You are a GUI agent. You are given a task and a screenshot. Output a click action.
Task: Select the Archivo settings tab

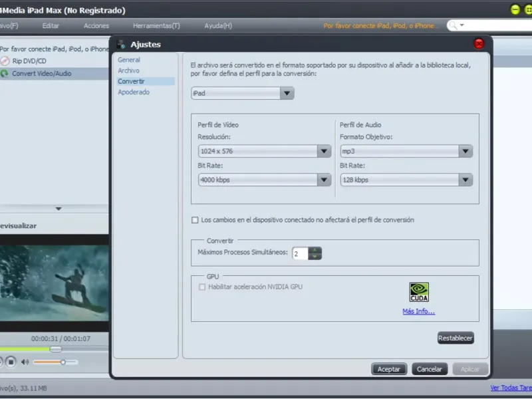[x=128, y=70]
